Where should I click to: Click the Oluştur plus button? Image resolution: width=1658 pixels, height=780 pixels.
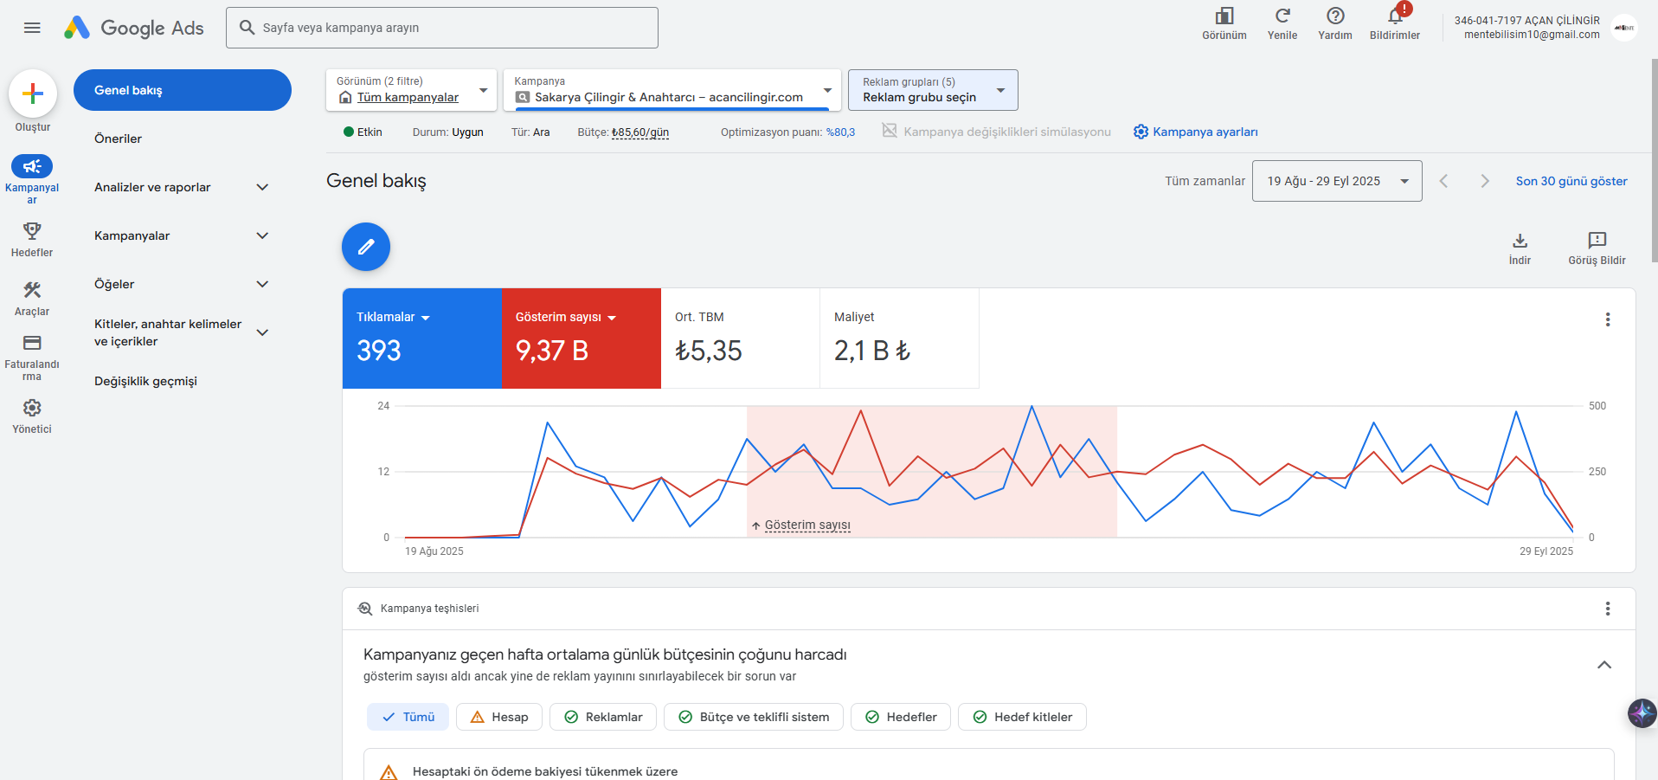pyautogui.click(x=33, y=93)
